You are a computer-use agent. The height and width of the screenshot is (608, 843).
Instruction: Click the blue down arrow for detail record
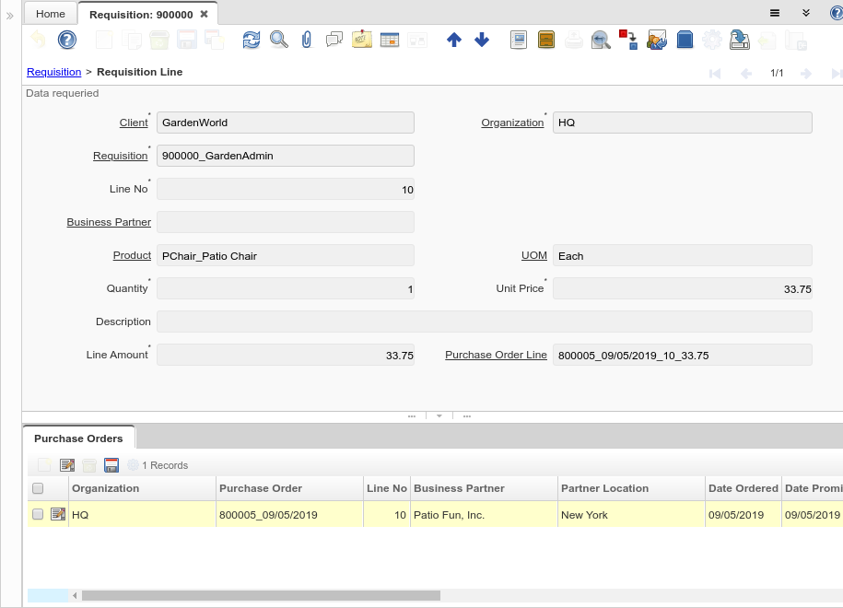coord(482,40)
